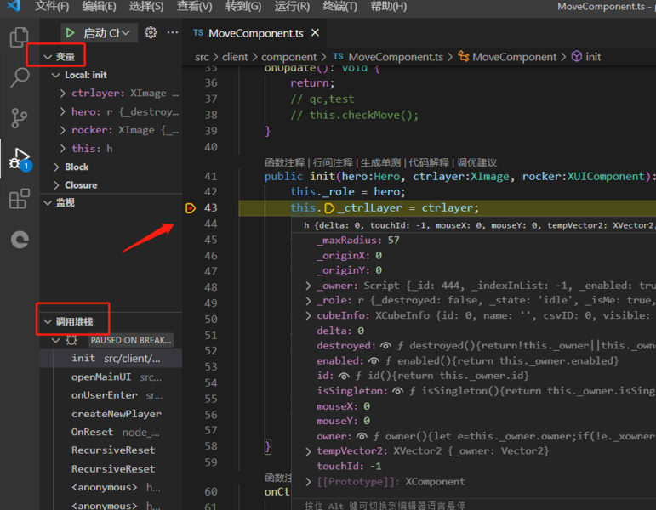Invoke getter eye icon for enabled
Viewport: 656px width, 510px height.
pyautogui.click(x=374, y=360)
